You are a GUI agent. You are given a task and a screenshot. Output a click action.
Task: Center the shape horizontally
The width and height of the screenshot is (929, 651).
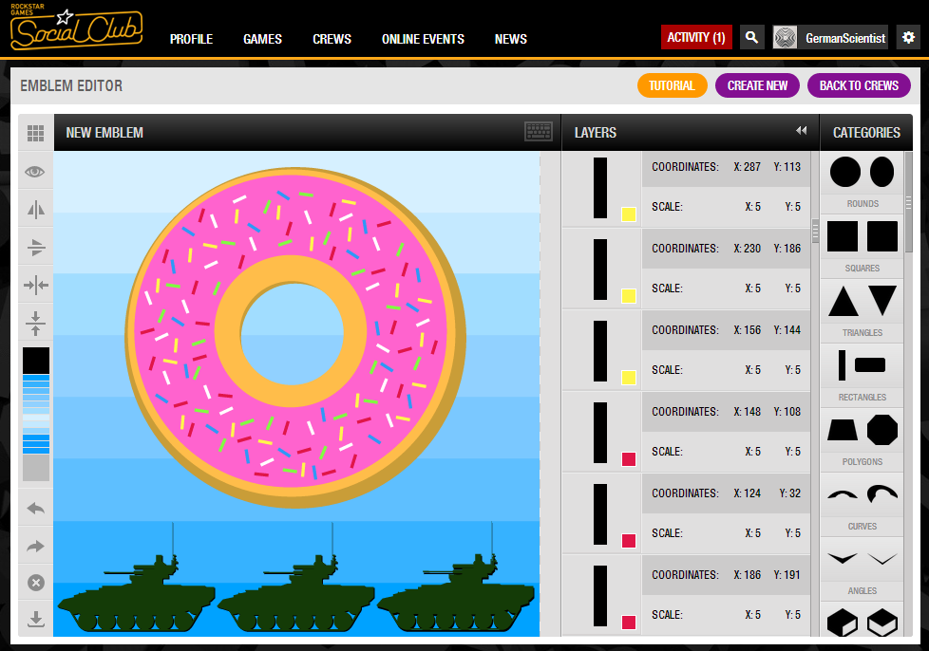pyautogui.click(x=36, y=286)
